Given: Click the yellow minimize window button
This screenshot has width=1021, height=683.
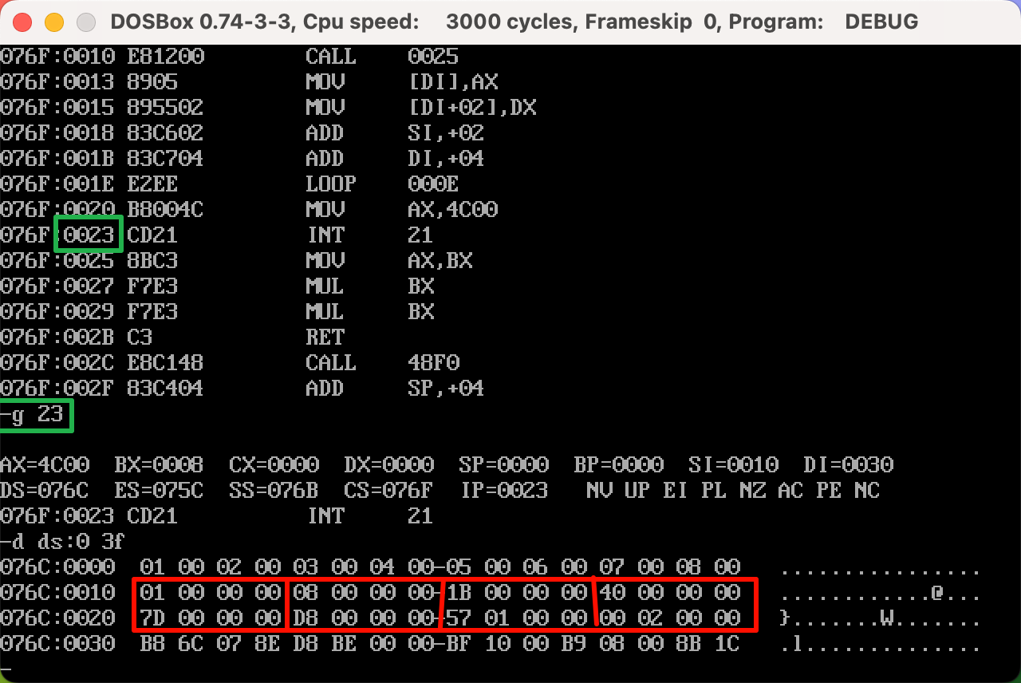Looking at the screenshot, I should tap(53, 22).
